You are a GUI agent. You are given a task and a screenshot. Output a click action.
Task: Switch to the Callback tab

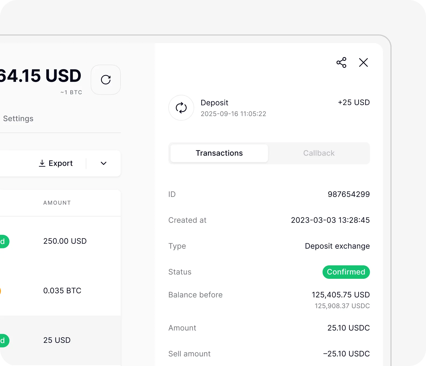319,153
